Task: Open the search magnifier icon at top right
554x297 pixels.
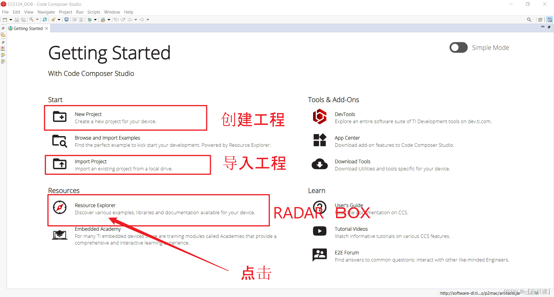Action: click(529, 19)
